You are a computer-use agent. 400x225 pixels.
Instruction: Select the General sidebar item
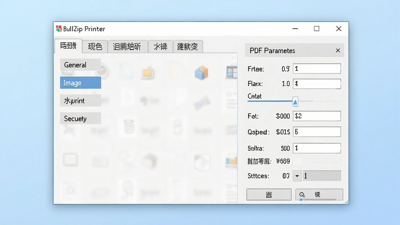(80, 65)
